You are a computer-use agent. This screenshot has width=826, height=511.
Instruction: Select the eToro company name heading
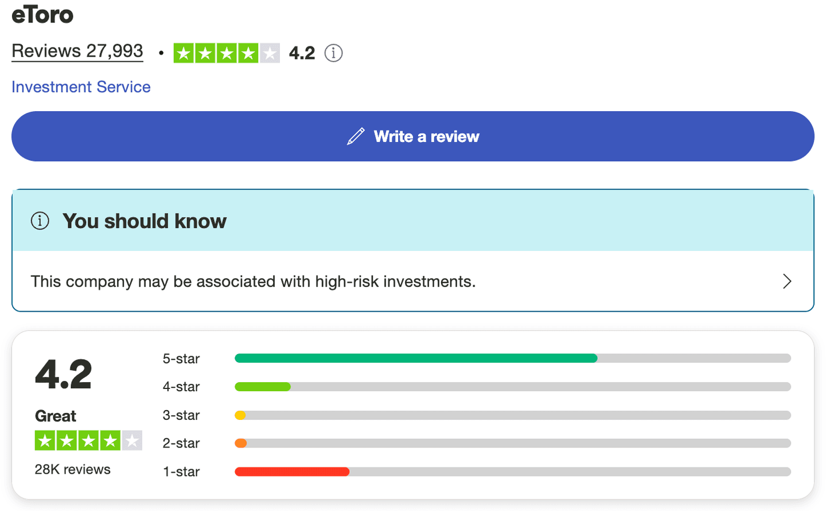[42, 15]
